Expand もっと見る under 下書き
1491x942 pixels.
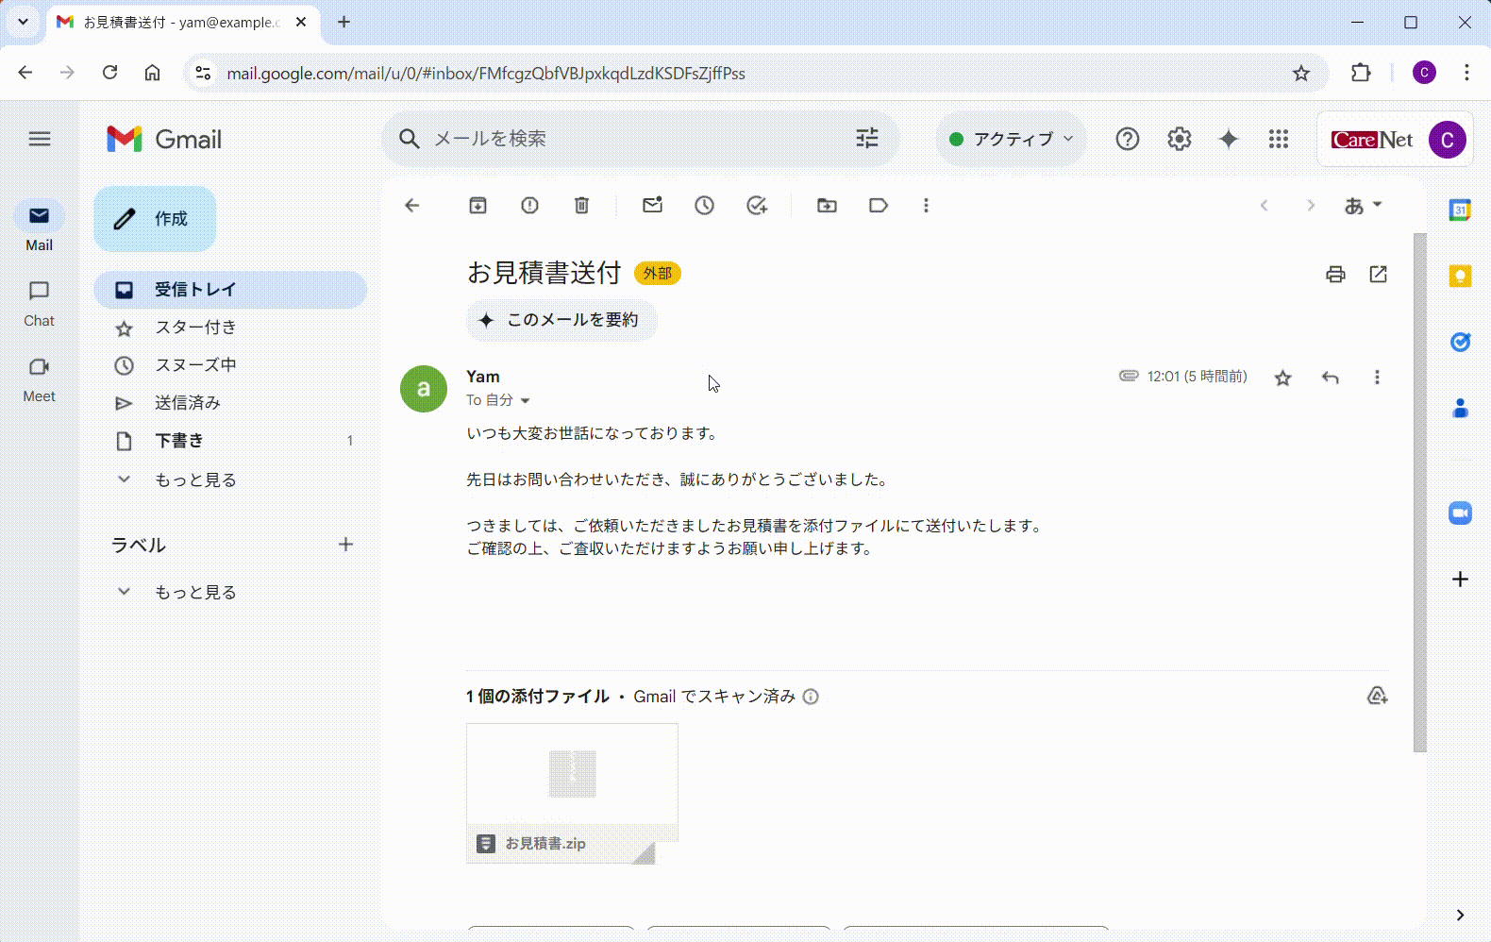(x=195, y=479)
